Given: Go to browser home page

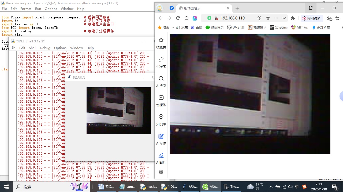Looking at the screenshot, I should click(x=186, y=18).
